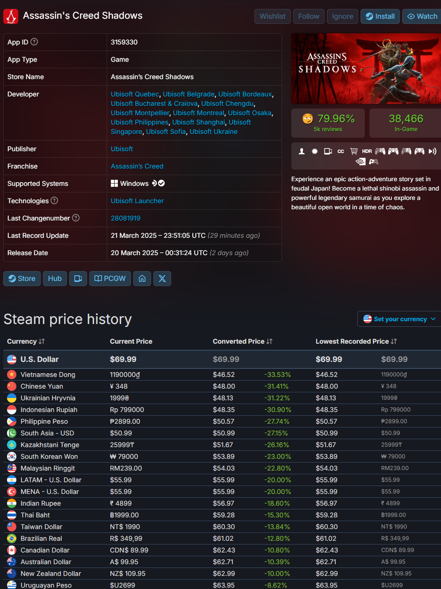Toggle Ignore for this game

[342, 16]
